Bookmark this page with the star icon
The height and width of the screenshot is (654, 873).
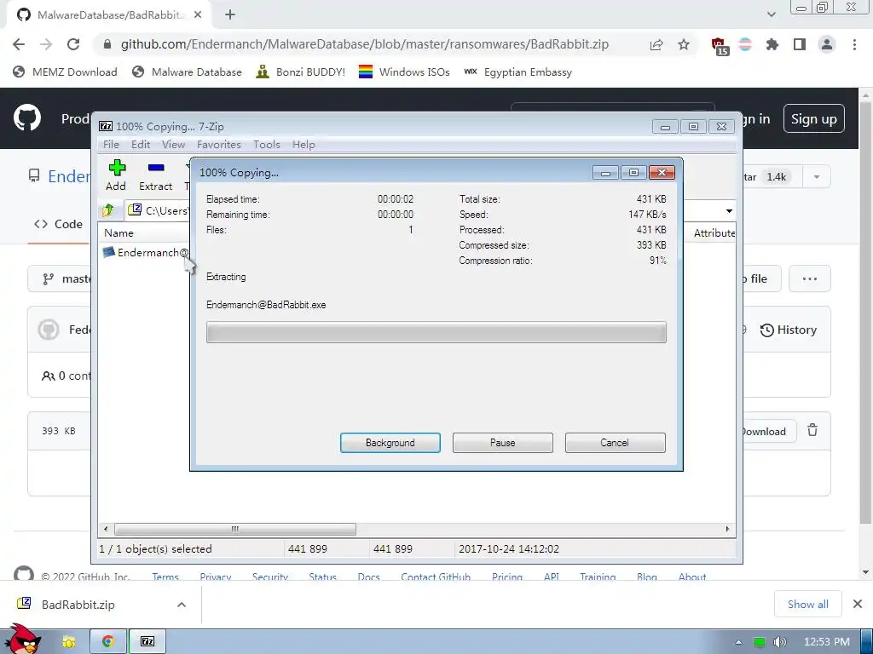tap(684, 44)
